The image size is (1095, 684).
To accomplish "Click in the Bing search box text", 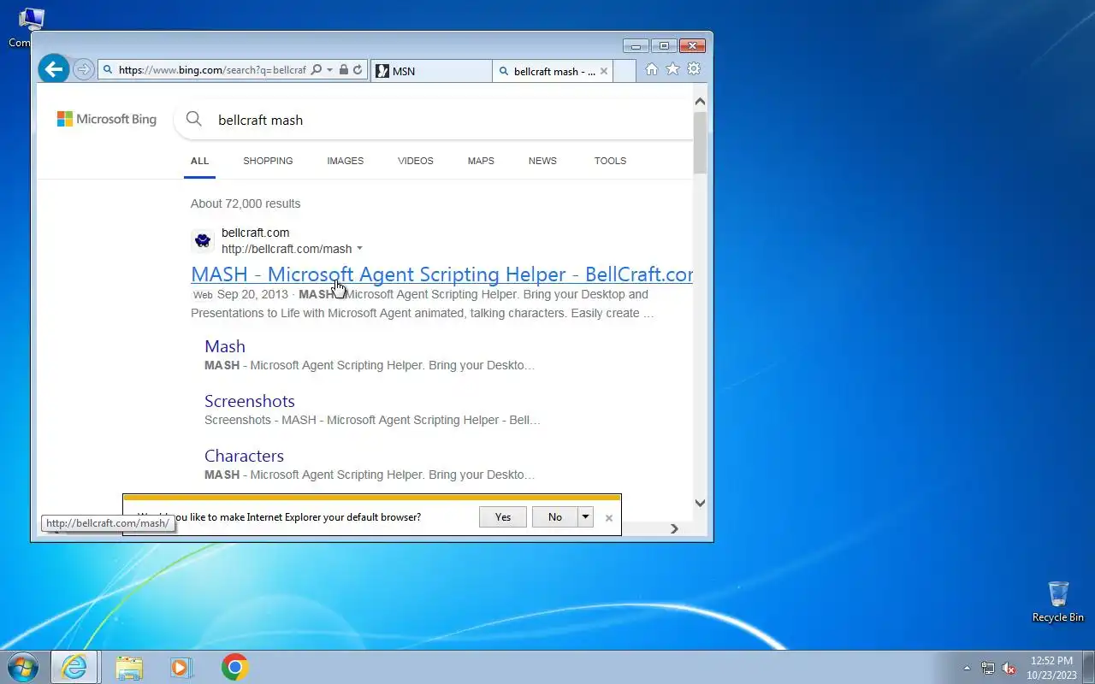I will (261, 120).
